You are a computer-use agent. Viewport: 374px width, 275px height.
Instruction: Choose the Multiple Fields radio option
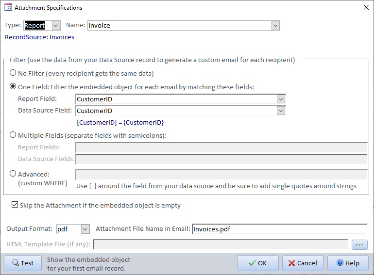coord(13,135)
